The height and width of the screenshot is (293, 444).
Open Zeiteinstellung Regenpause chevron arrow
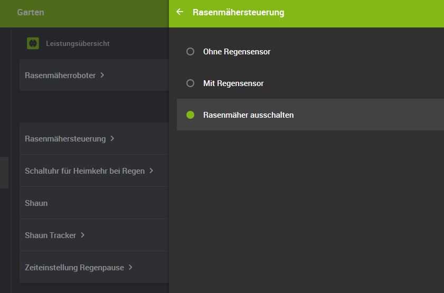(131, 267)
